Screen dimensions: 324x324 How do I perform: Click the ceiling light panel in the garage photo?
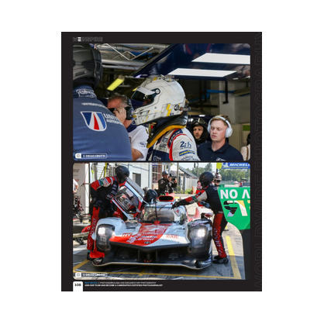[221, 59]
